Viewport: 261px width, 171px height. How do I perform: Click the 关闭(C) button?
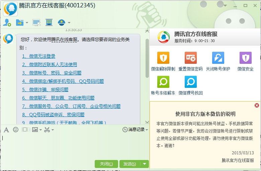tap(106, 164)
